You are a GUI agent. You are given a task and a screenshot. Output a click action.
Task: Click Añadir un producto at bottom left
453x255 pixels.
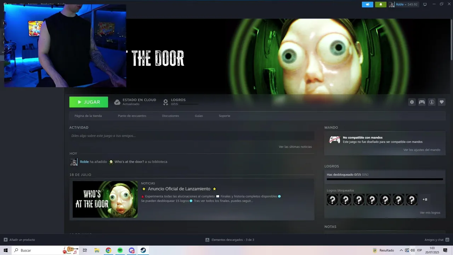22,240
